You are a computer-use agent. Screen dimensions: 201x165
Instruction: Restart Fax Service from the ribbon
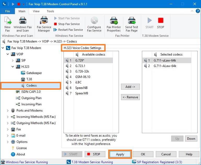point(68,30)
